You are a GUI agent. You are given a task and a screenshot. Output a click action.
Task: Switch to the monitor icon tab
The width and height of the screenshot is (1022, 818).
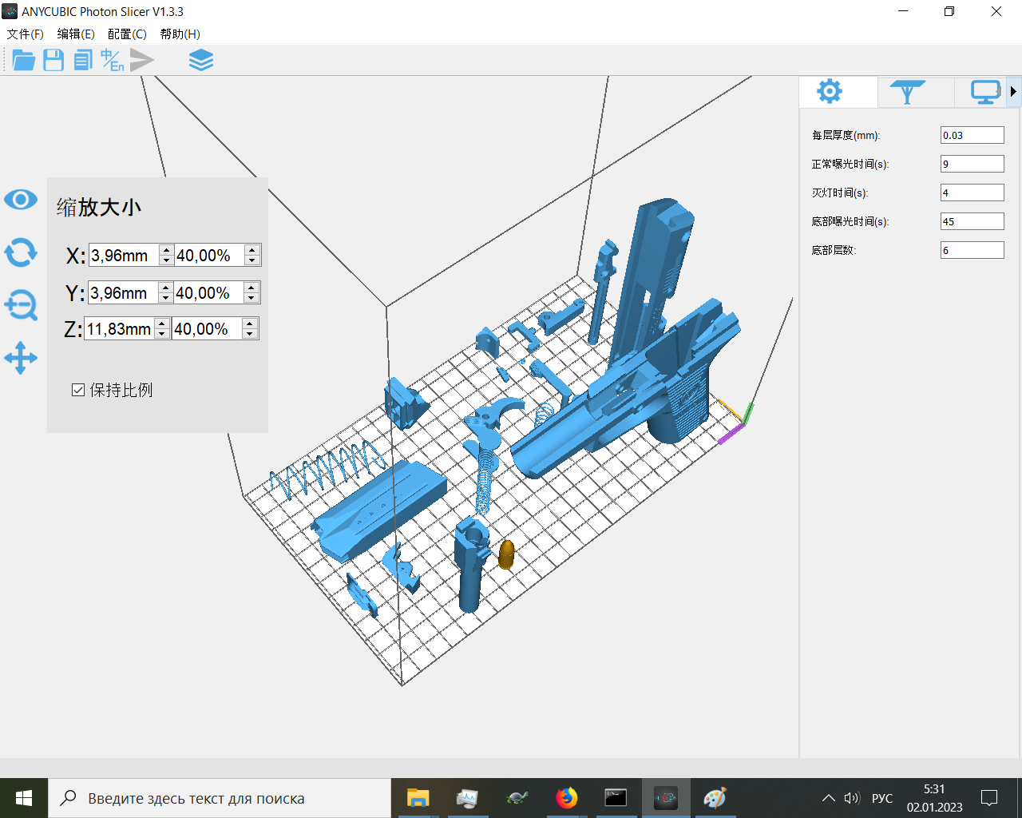point(984,92)
